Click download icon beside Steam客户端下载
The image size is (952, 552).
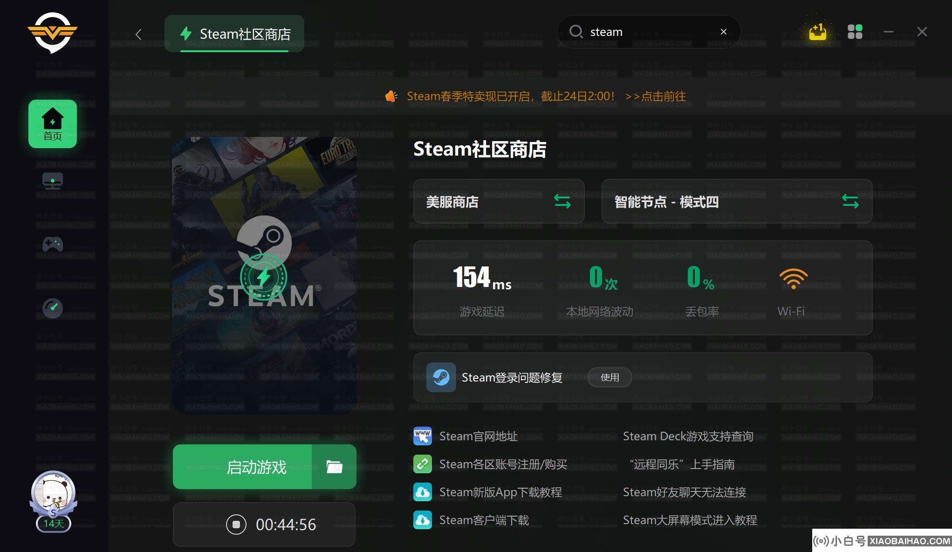point(423,520)
